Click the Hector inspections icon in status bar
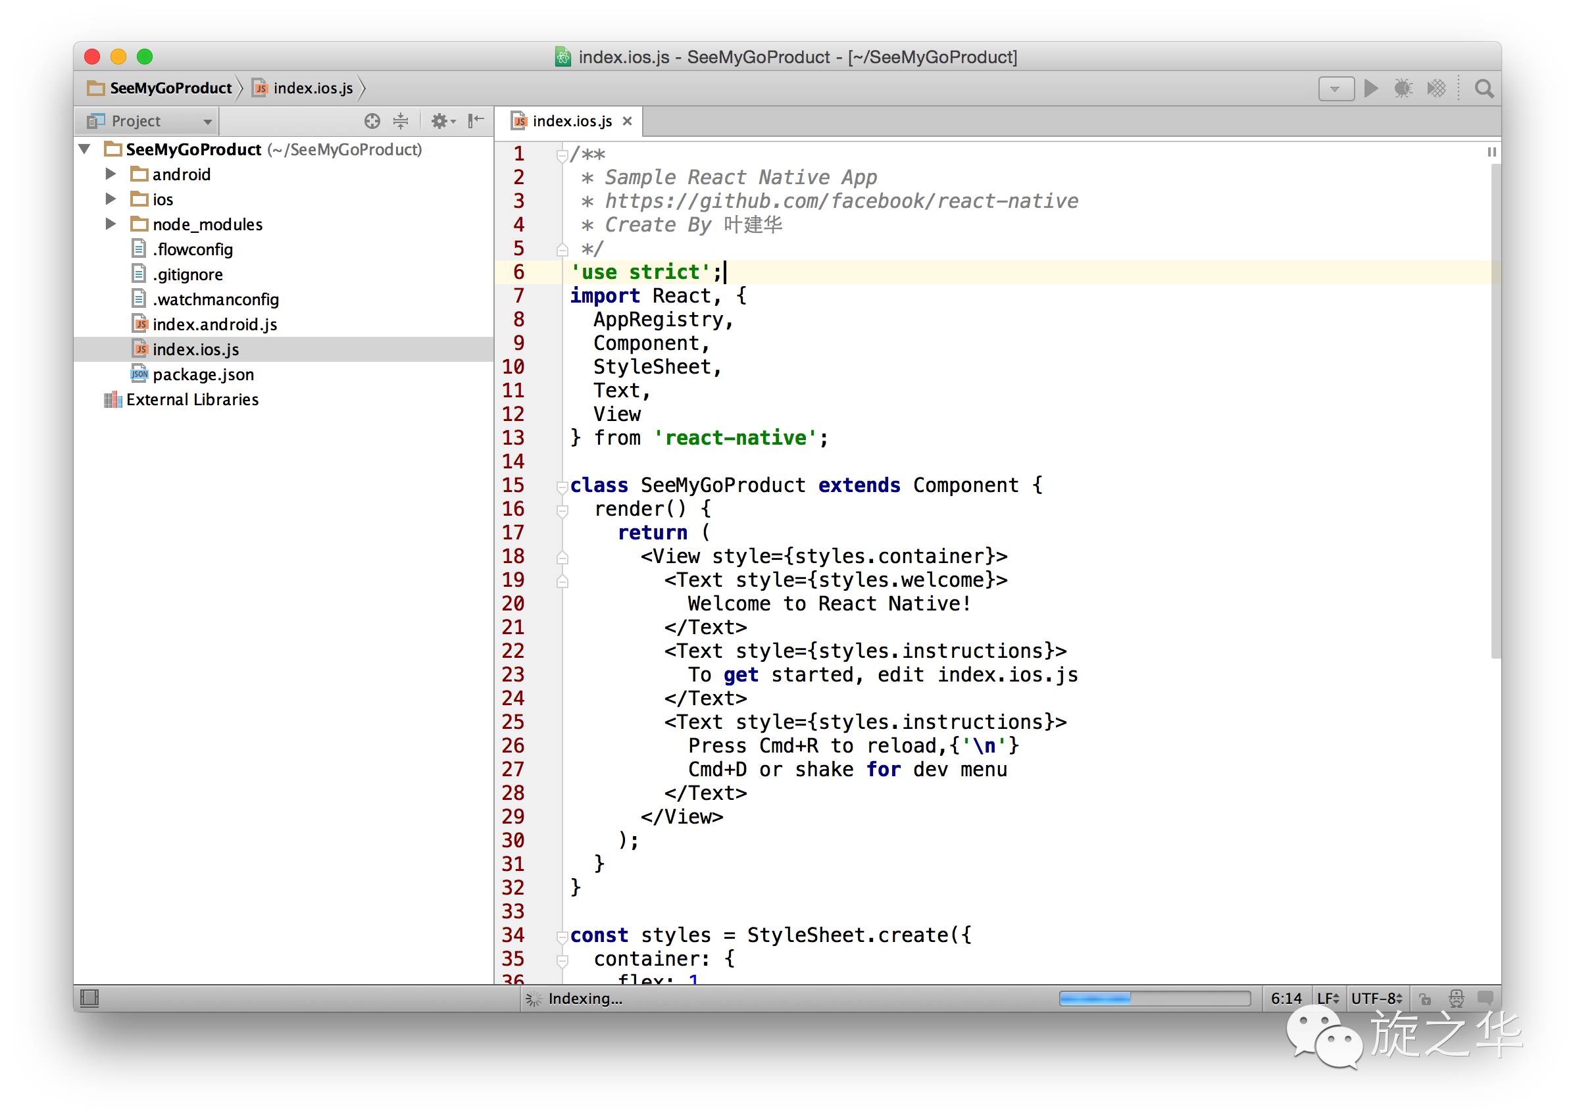Viewport: 1575px width, 1117px height. click(1456, 998)
